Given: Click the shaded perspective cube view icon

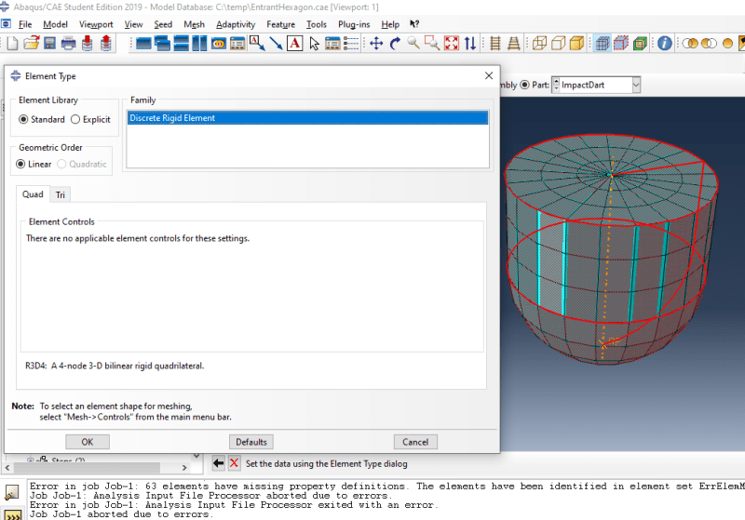Looking at the screenshot, I should tap(603, 44).
